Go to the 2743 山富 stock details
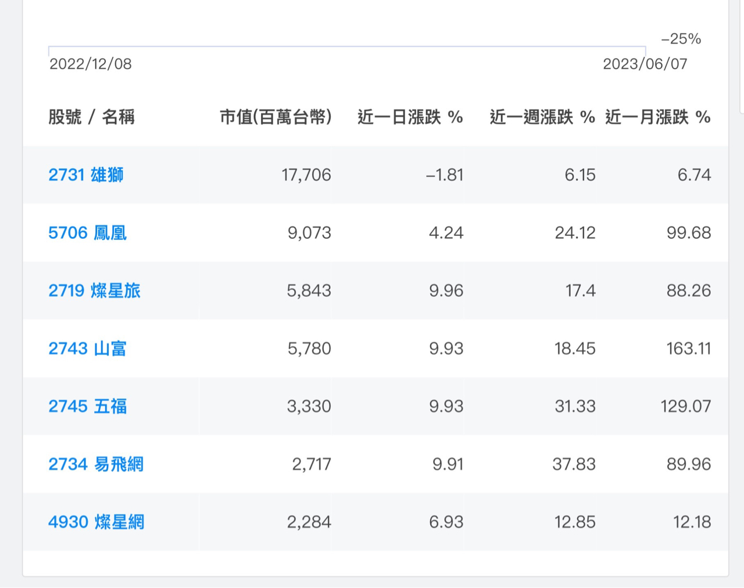Viewport: 744px width, 588px height. pyautogui.click(x=87, y=349)
